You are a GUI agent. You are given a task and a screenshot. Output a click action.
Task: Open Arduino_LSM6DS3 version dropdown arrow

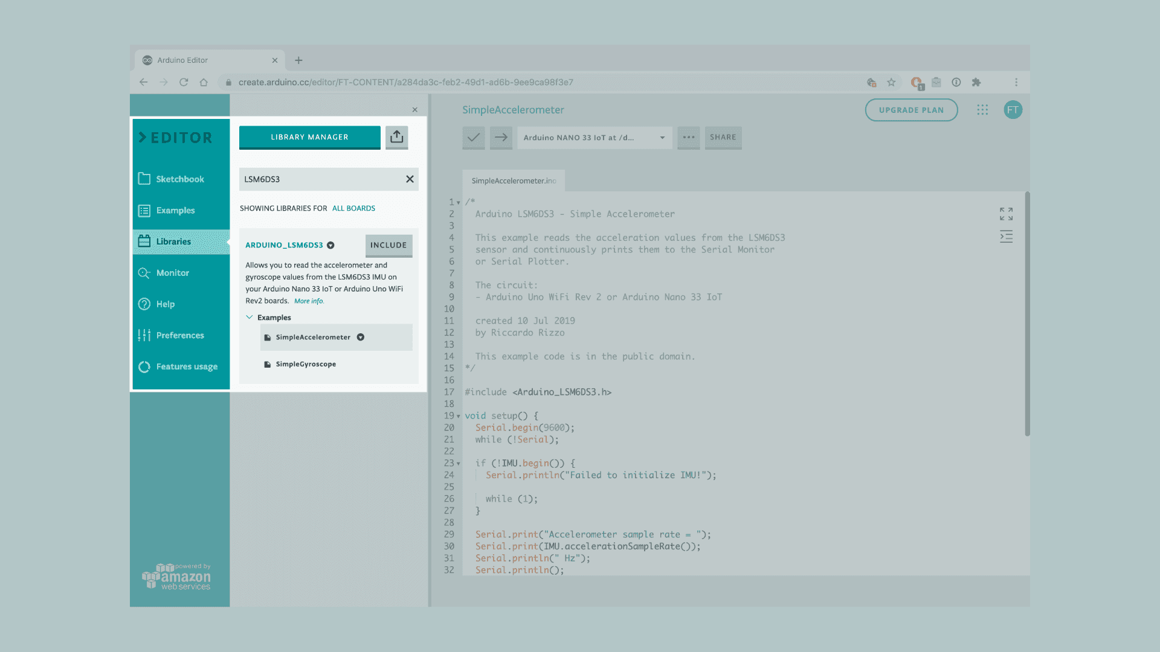coord(330,245)
